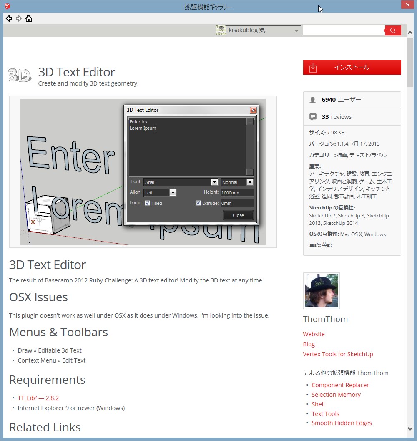Click the red search magnifier button
The height and width of the screenshot is (441, 417).
pyautogui.click(x=393, y=30)
